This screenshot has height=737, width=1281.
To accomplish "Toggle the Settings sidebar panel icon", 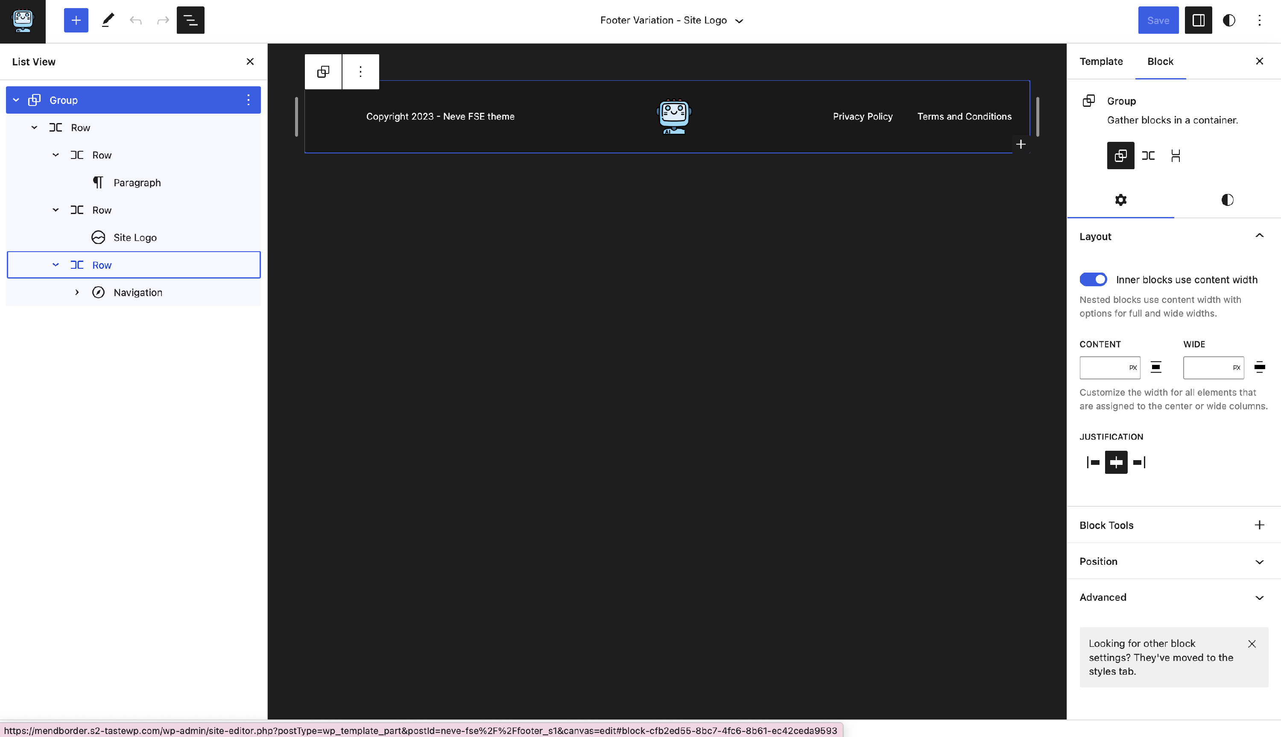I will [x=1198, y=20].
